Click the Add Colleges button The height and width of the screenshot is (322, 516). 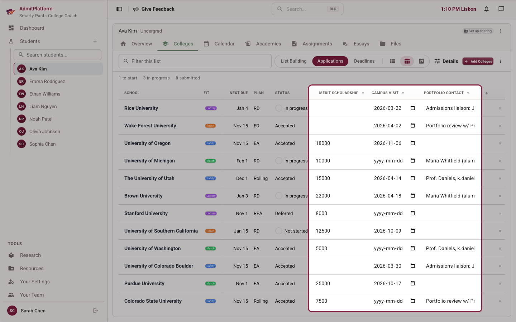coord(478,61)
